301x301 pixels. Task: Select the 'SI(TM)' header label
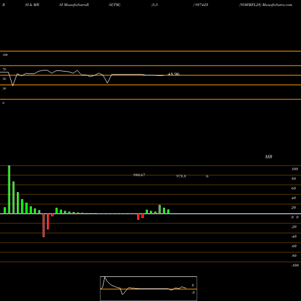click(x=114, y=5)
